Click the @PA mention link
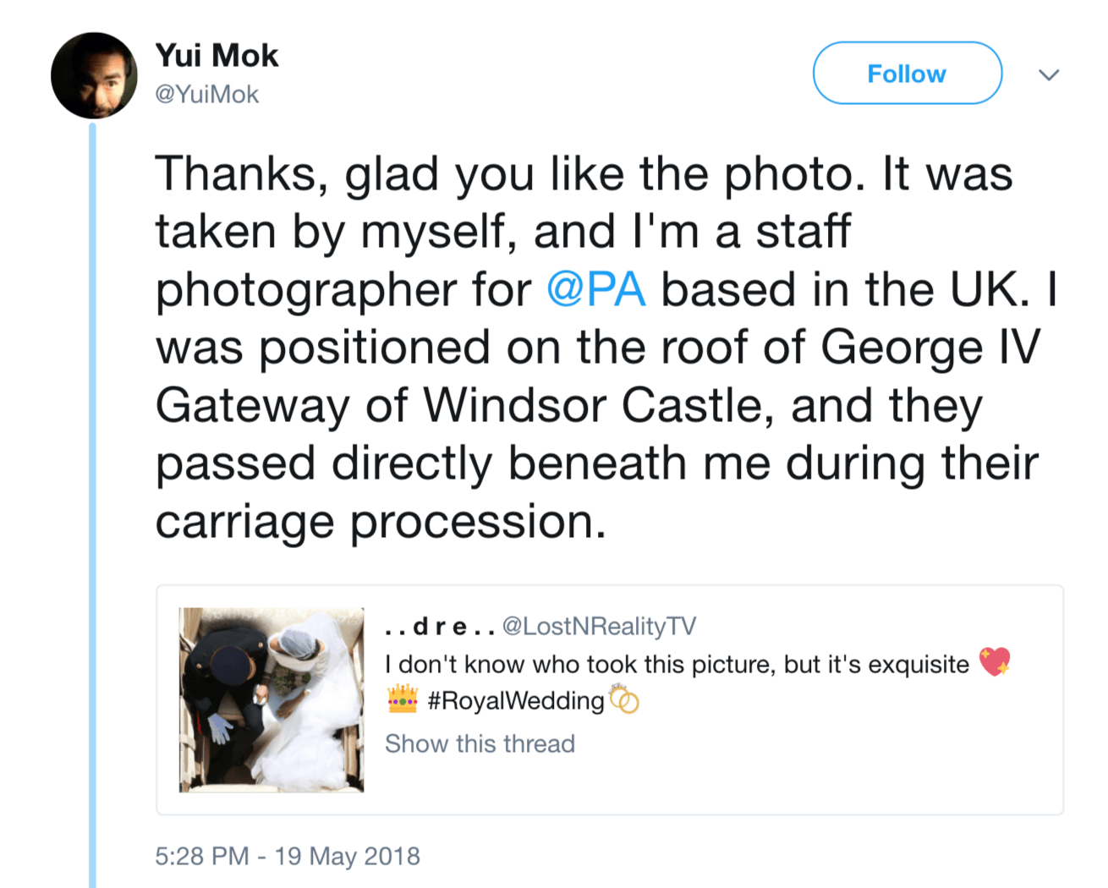 pos(596,290)
